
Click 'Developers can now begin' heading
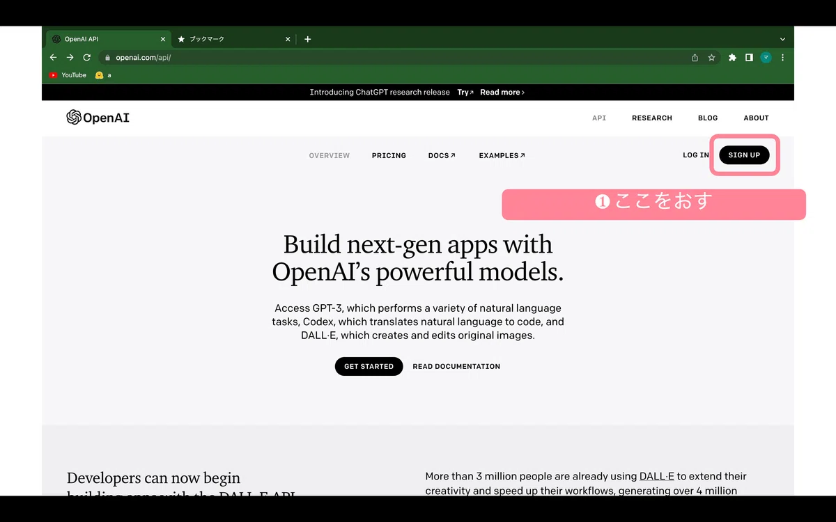pos(153,478)
